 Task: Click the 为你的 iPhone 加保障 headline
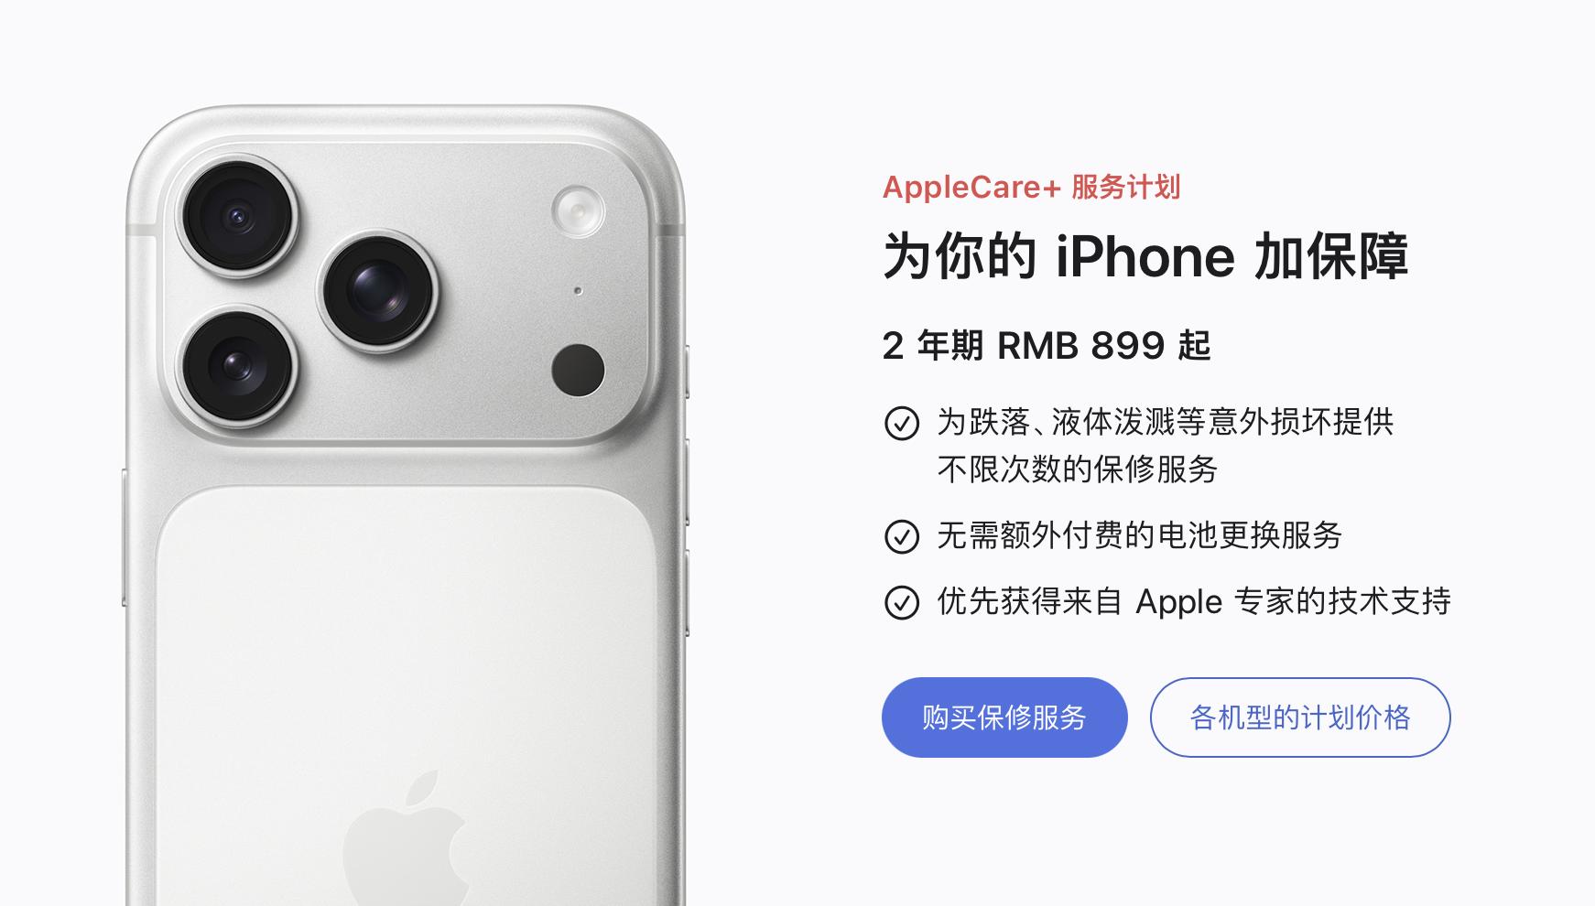point(1145,255)
